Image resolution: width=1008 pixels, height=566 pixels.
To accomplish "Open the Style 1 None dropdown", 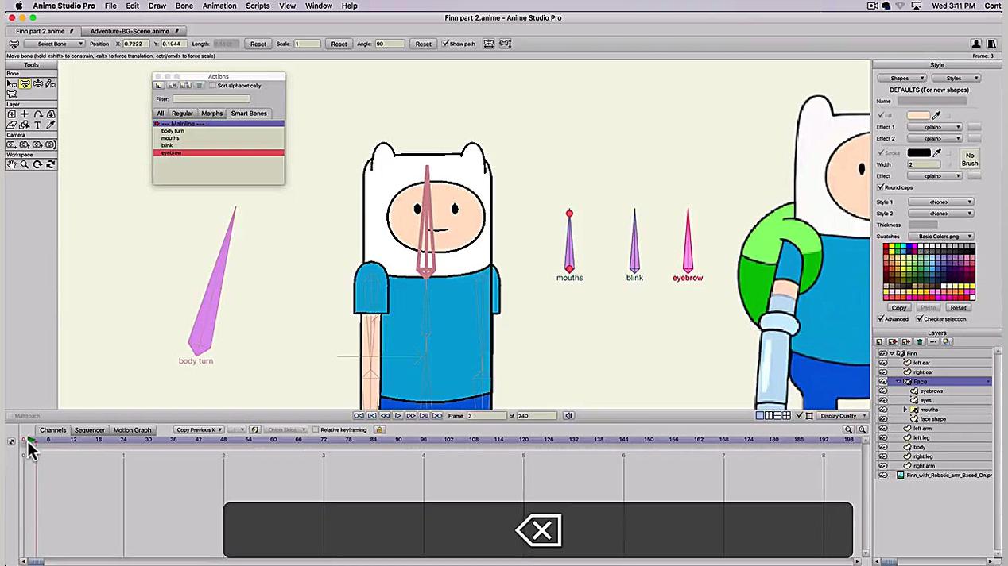I will point(940,202).
